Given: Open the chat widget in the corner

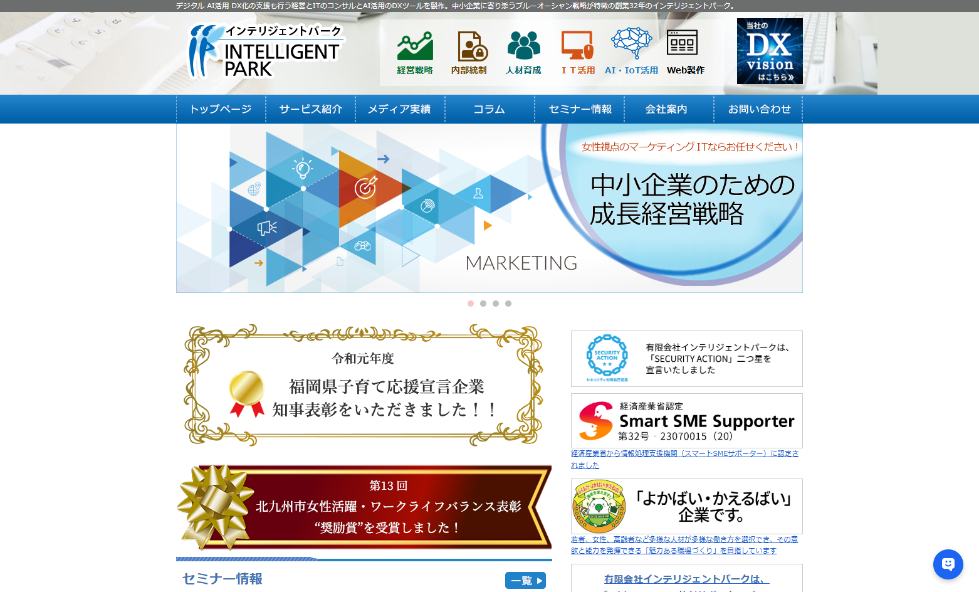Looking at the screenshot, I should [x=948, y=564].
